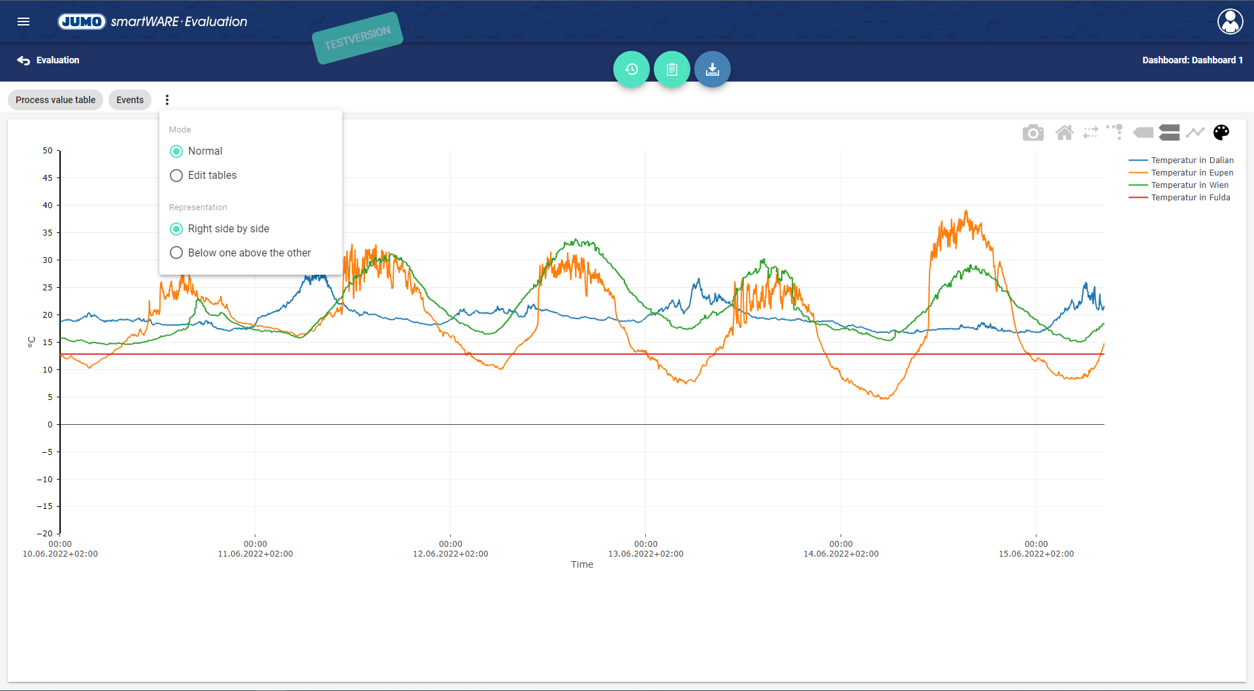Click the download round button

click(x=712, y=69)
